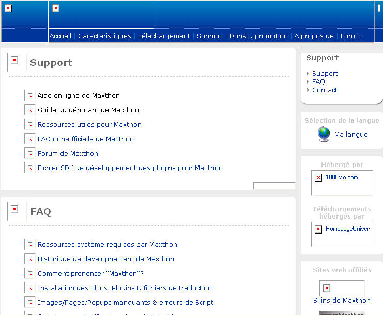Open Historique de développement de Maxthon

(106, 259)
